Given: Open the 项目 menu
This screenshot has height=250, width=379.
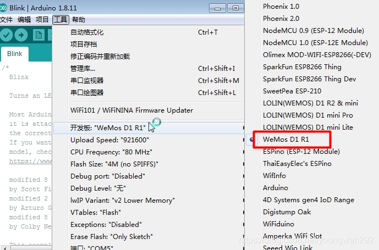Looking at the screenshot, I should coord(42,19).
